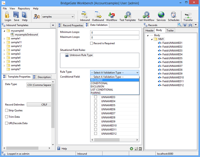Open the Inbound Templates panel dropdown arrow

pyautogui.click(x=53, y=25)
